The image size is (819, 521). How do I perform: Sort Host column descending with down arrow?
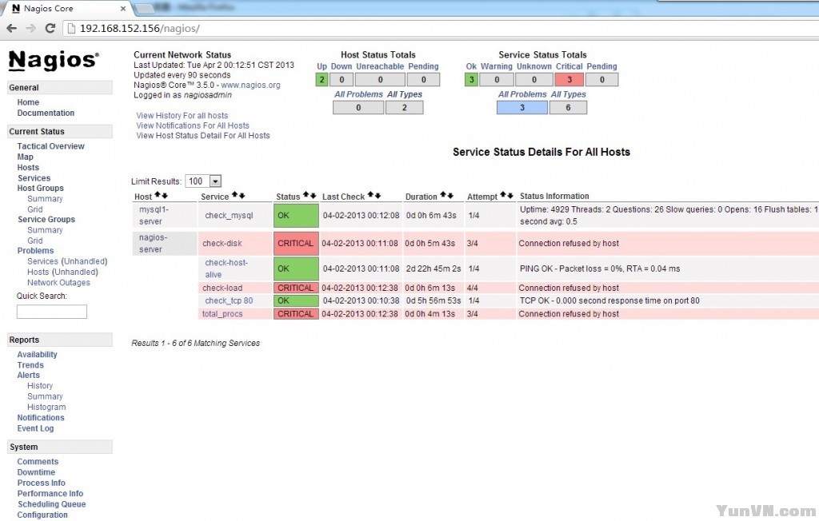(x=165, y=195)
